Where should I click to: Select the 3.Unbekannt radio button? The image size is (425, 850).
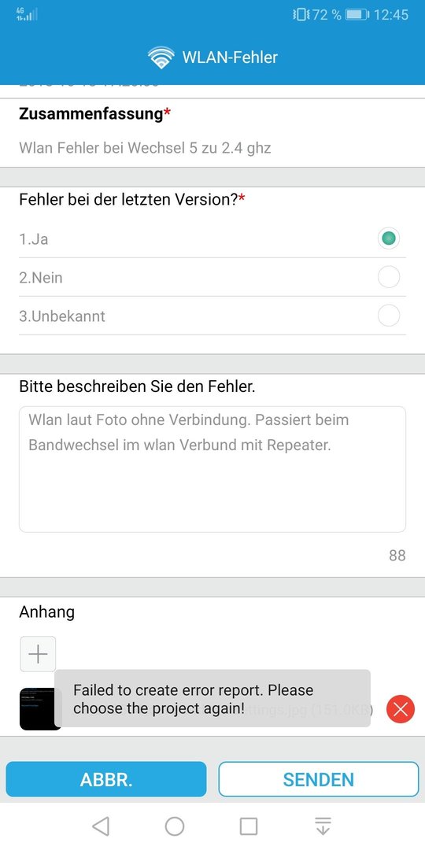(389, 316)
